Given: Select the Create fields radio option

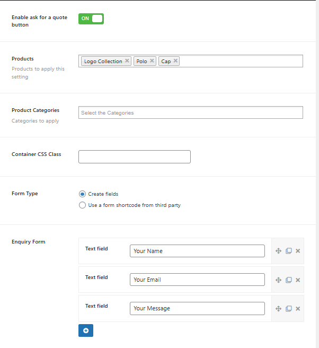Looking at the screenshot, I should click(82, 194).
